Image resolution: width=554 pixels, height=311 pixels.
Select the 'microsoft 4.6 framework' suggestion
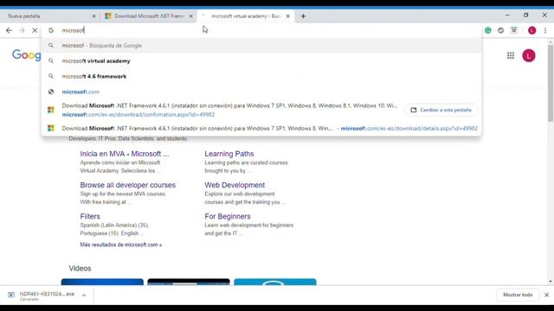(261, 76)
